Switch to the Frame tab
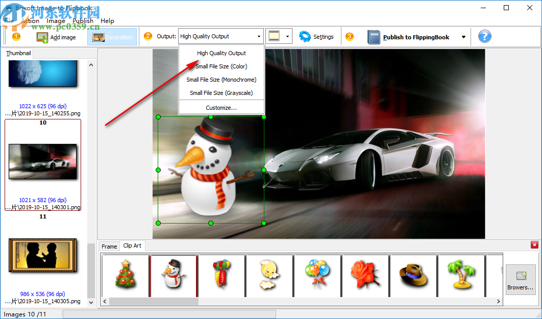Image resolution: width=542 pixels, height=319 pixels. coord(109,246)
